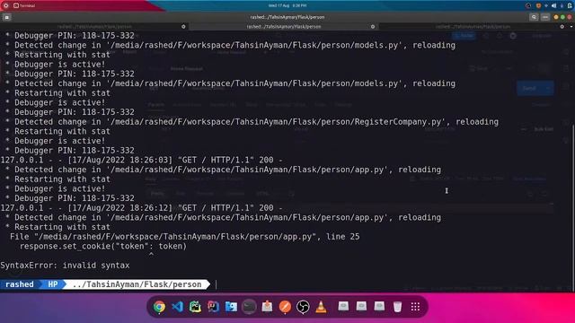Select the middle terminal tab
This screenshot has height=323, width=575.
(284, 27)
